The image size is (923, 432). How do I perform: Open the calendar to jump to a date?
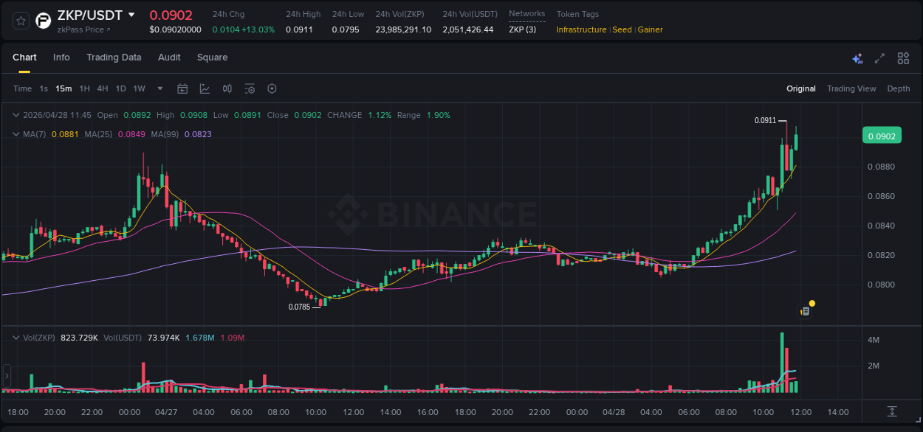[x=182, y=88]
